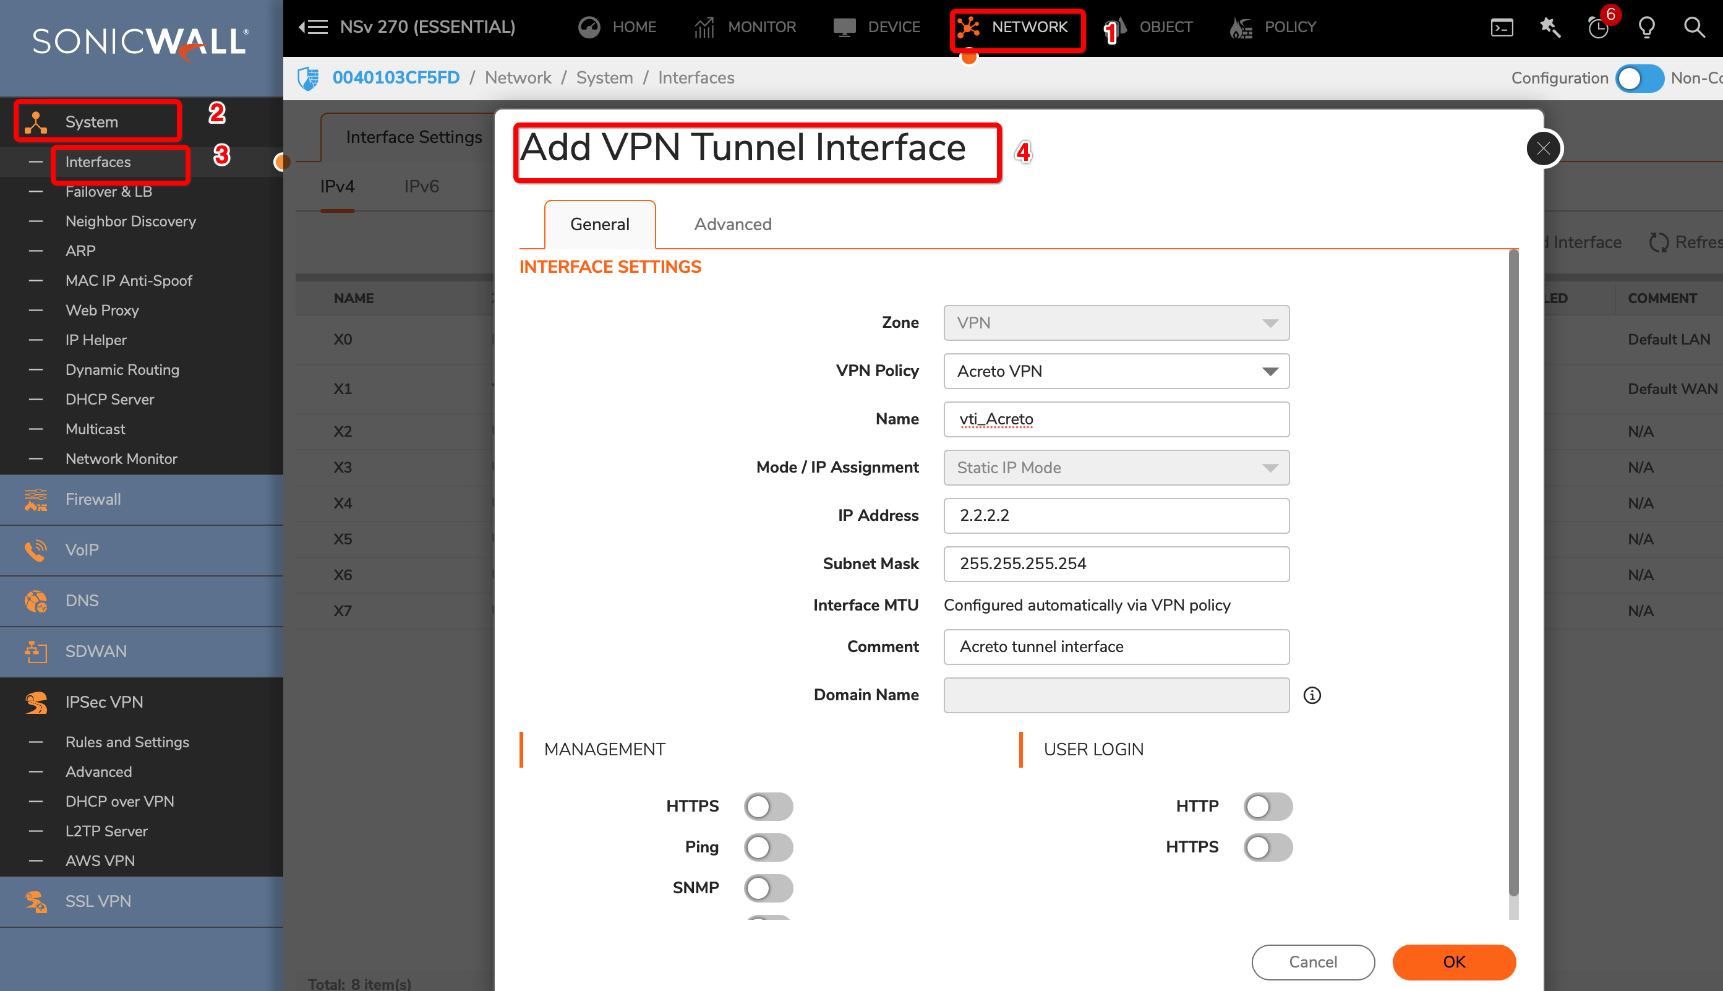This screenshot has width=1723, height=991.
Task: Switch to the IPv6 tab
Action: pos(421,186)
